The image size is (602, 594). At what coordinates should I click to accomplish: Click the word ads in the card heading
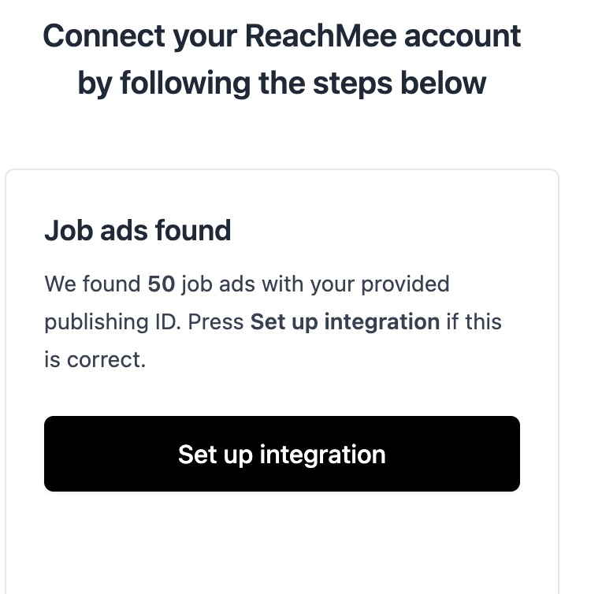116,231
